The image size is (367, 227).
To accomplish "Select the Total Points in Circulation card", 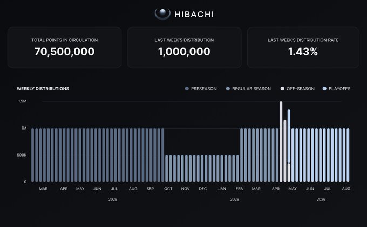I will point(64,47).
